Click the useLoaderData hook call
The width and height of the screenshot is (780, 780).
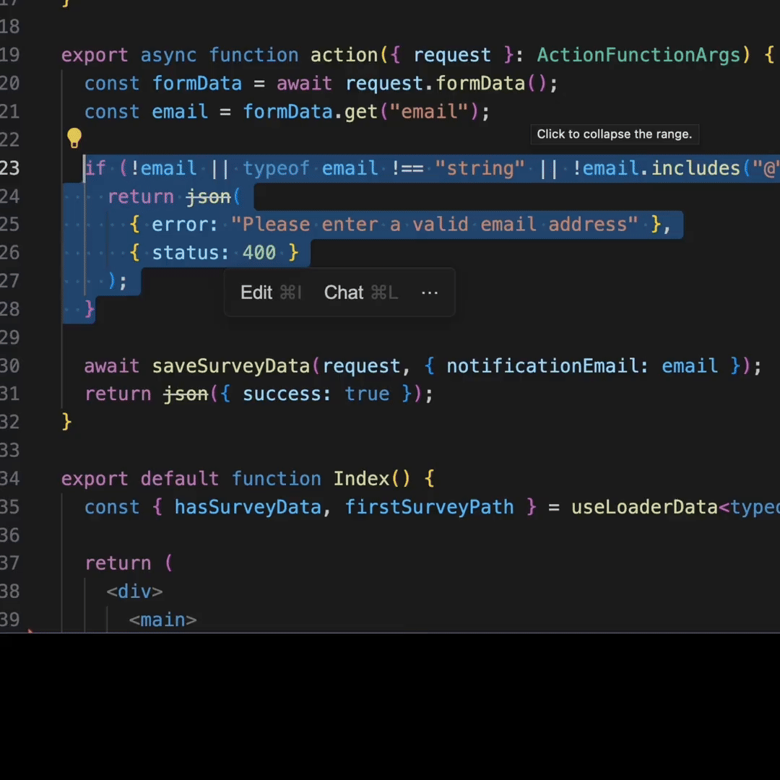coord(643,507)
